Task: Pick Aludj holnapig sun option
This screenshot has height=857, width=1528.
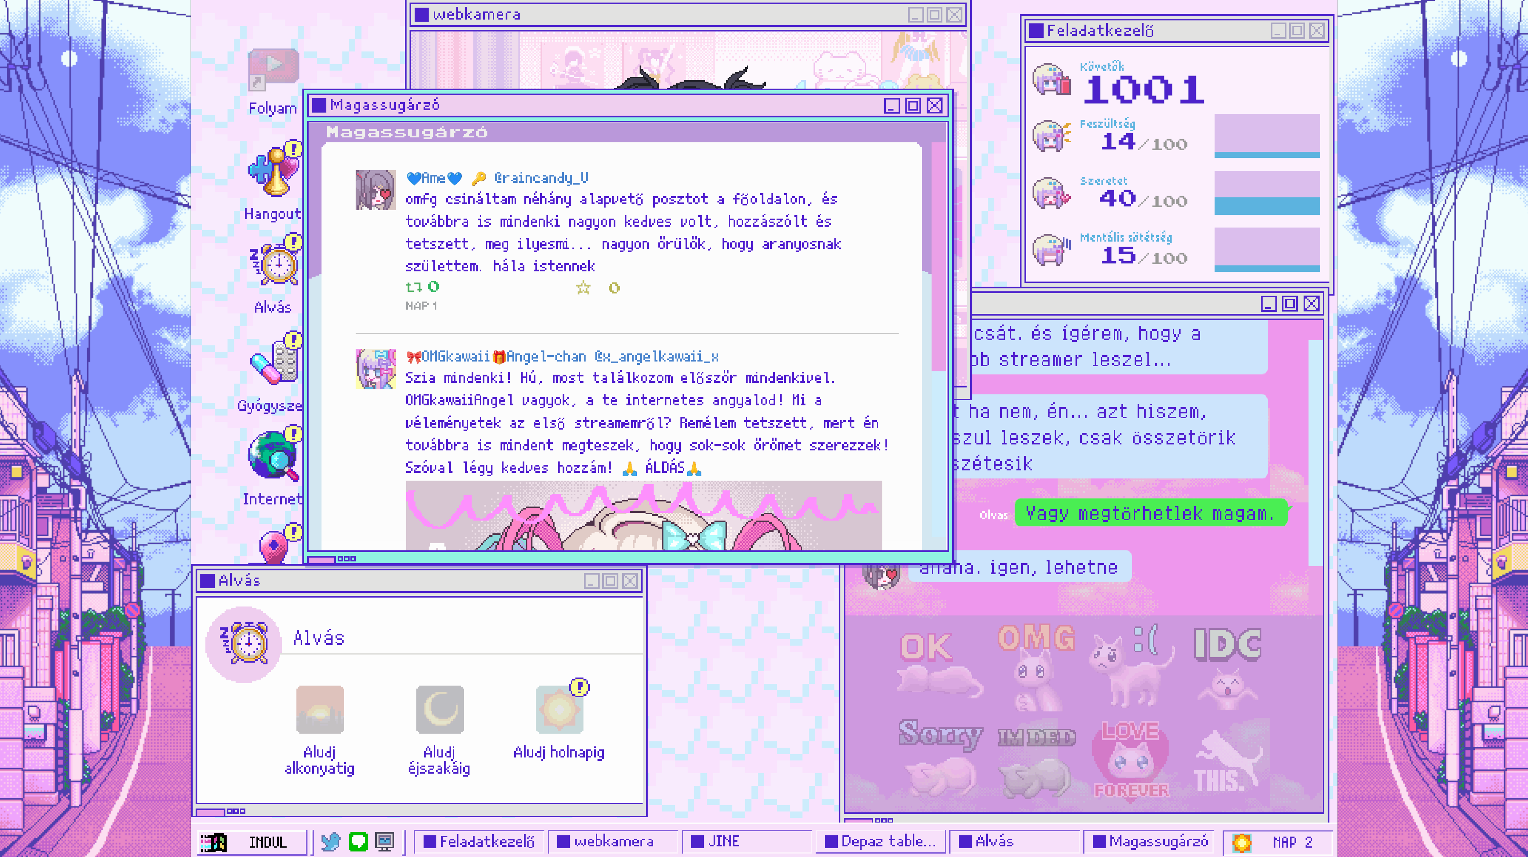Action: (x=559, y=710)
